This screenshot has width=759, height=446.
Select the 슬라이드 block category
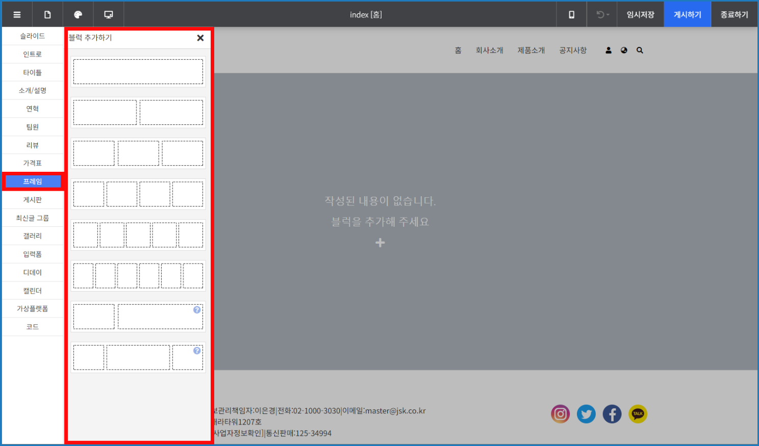[x=33, y=36]
